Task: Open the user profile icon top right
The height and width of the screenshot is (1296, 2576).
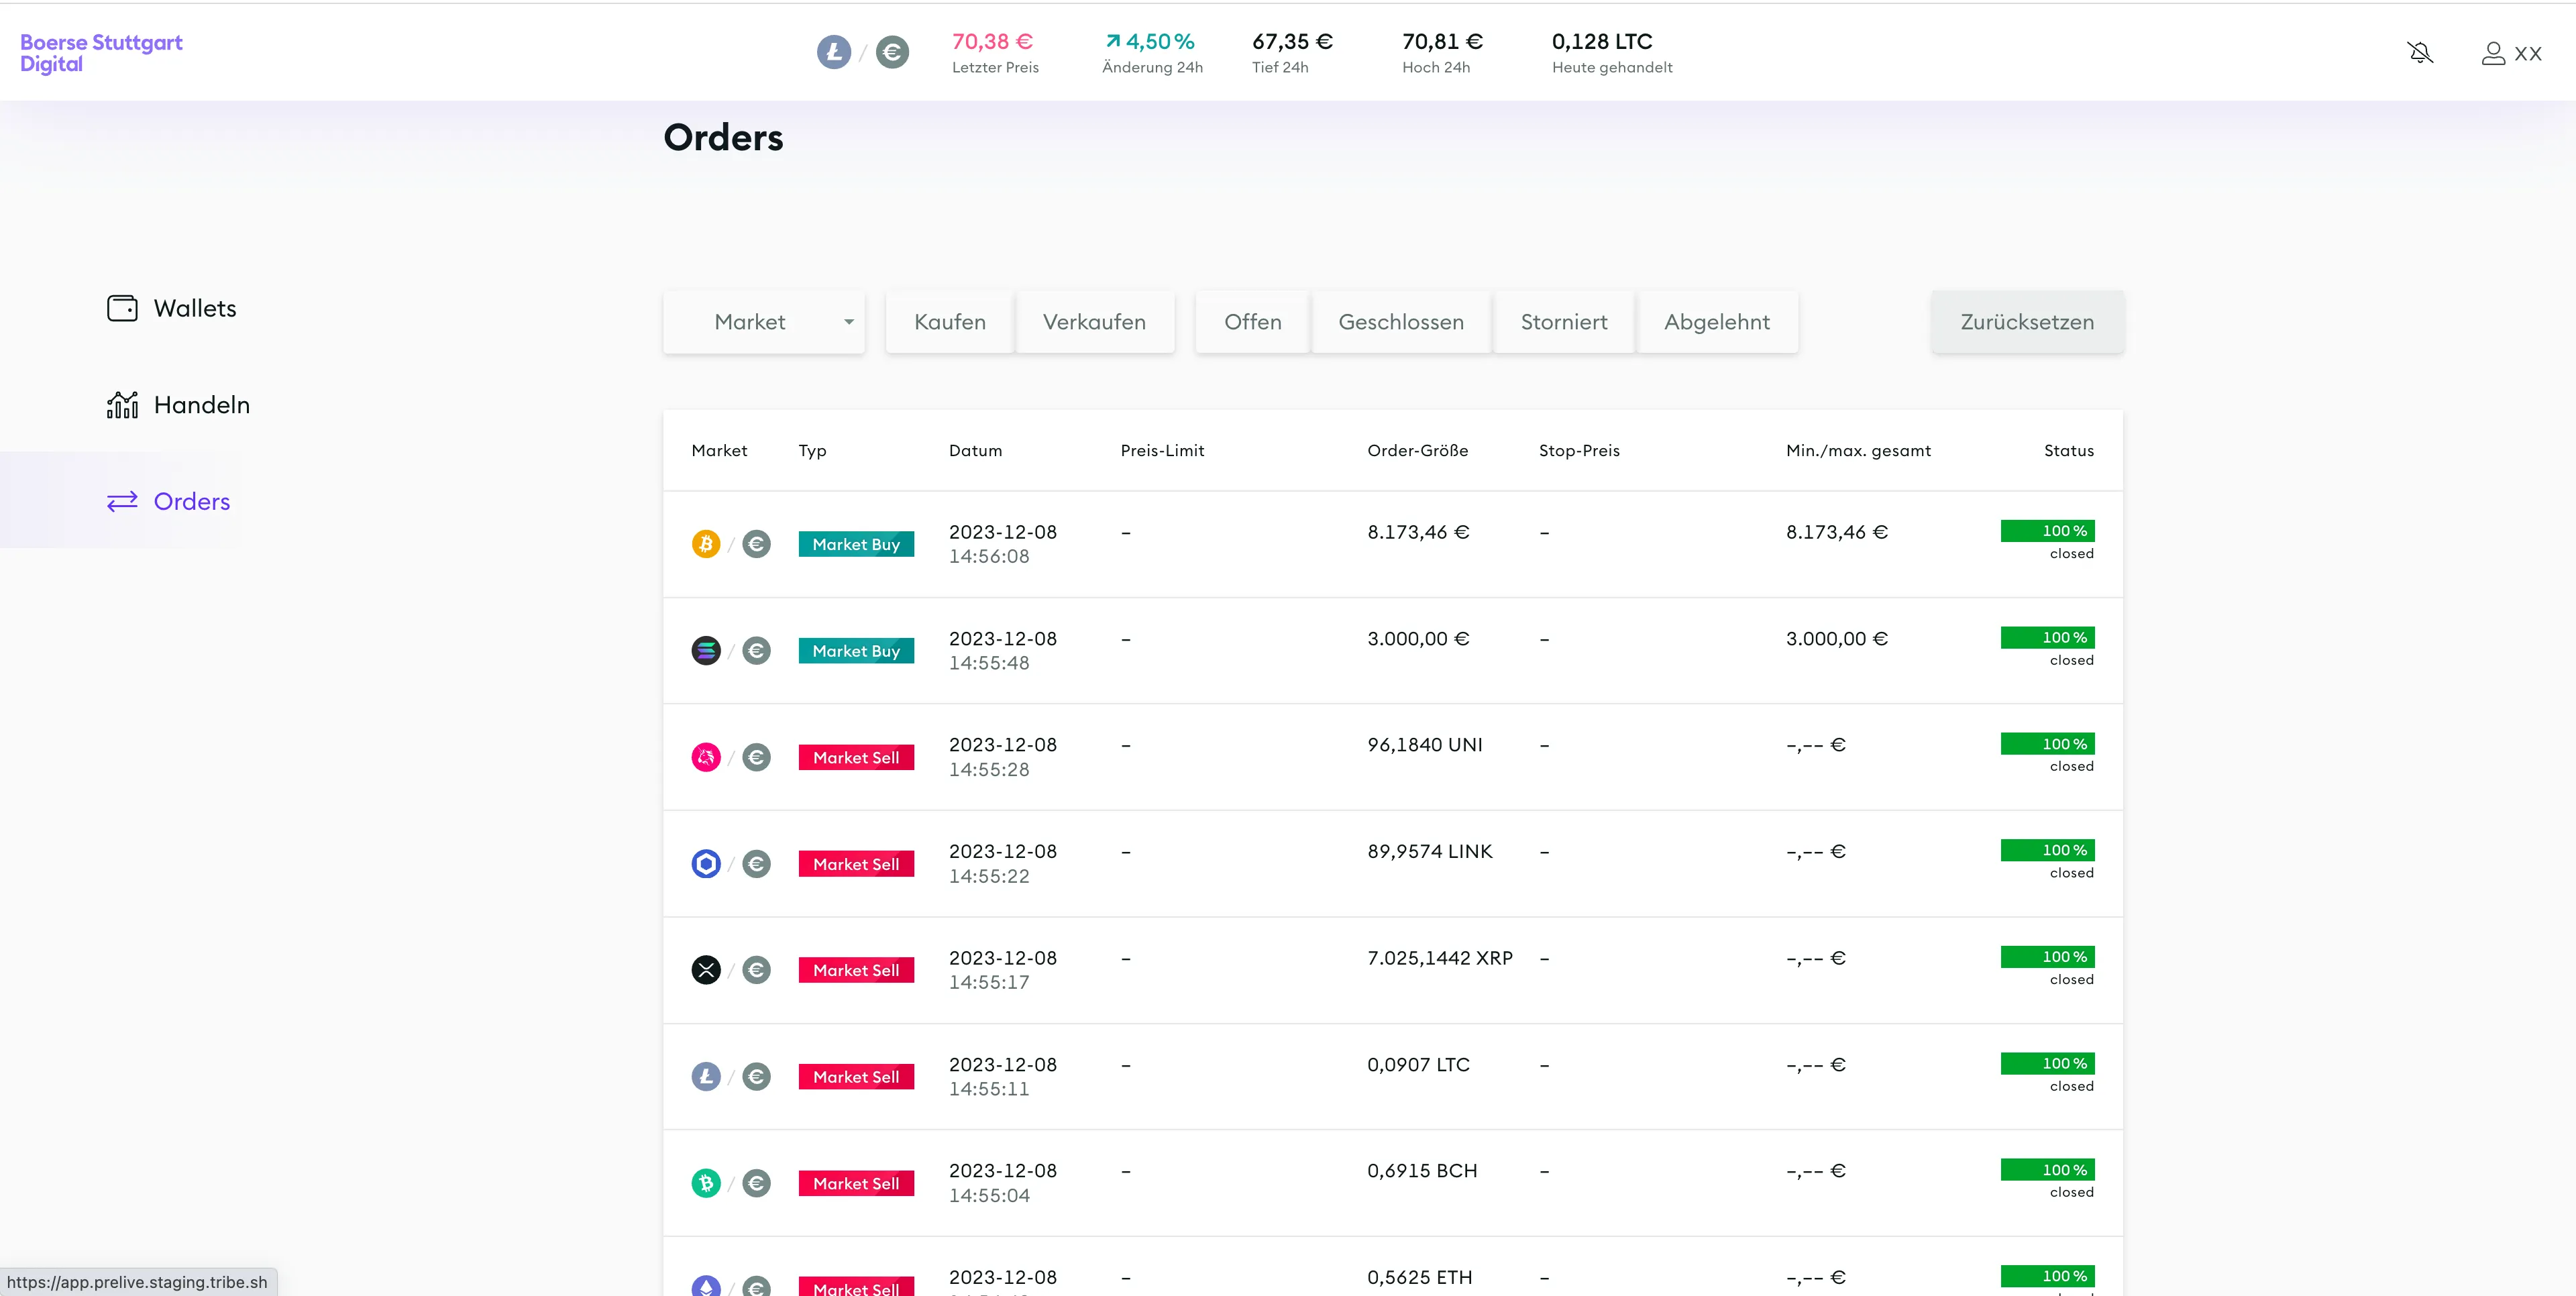Action: 2493,53
